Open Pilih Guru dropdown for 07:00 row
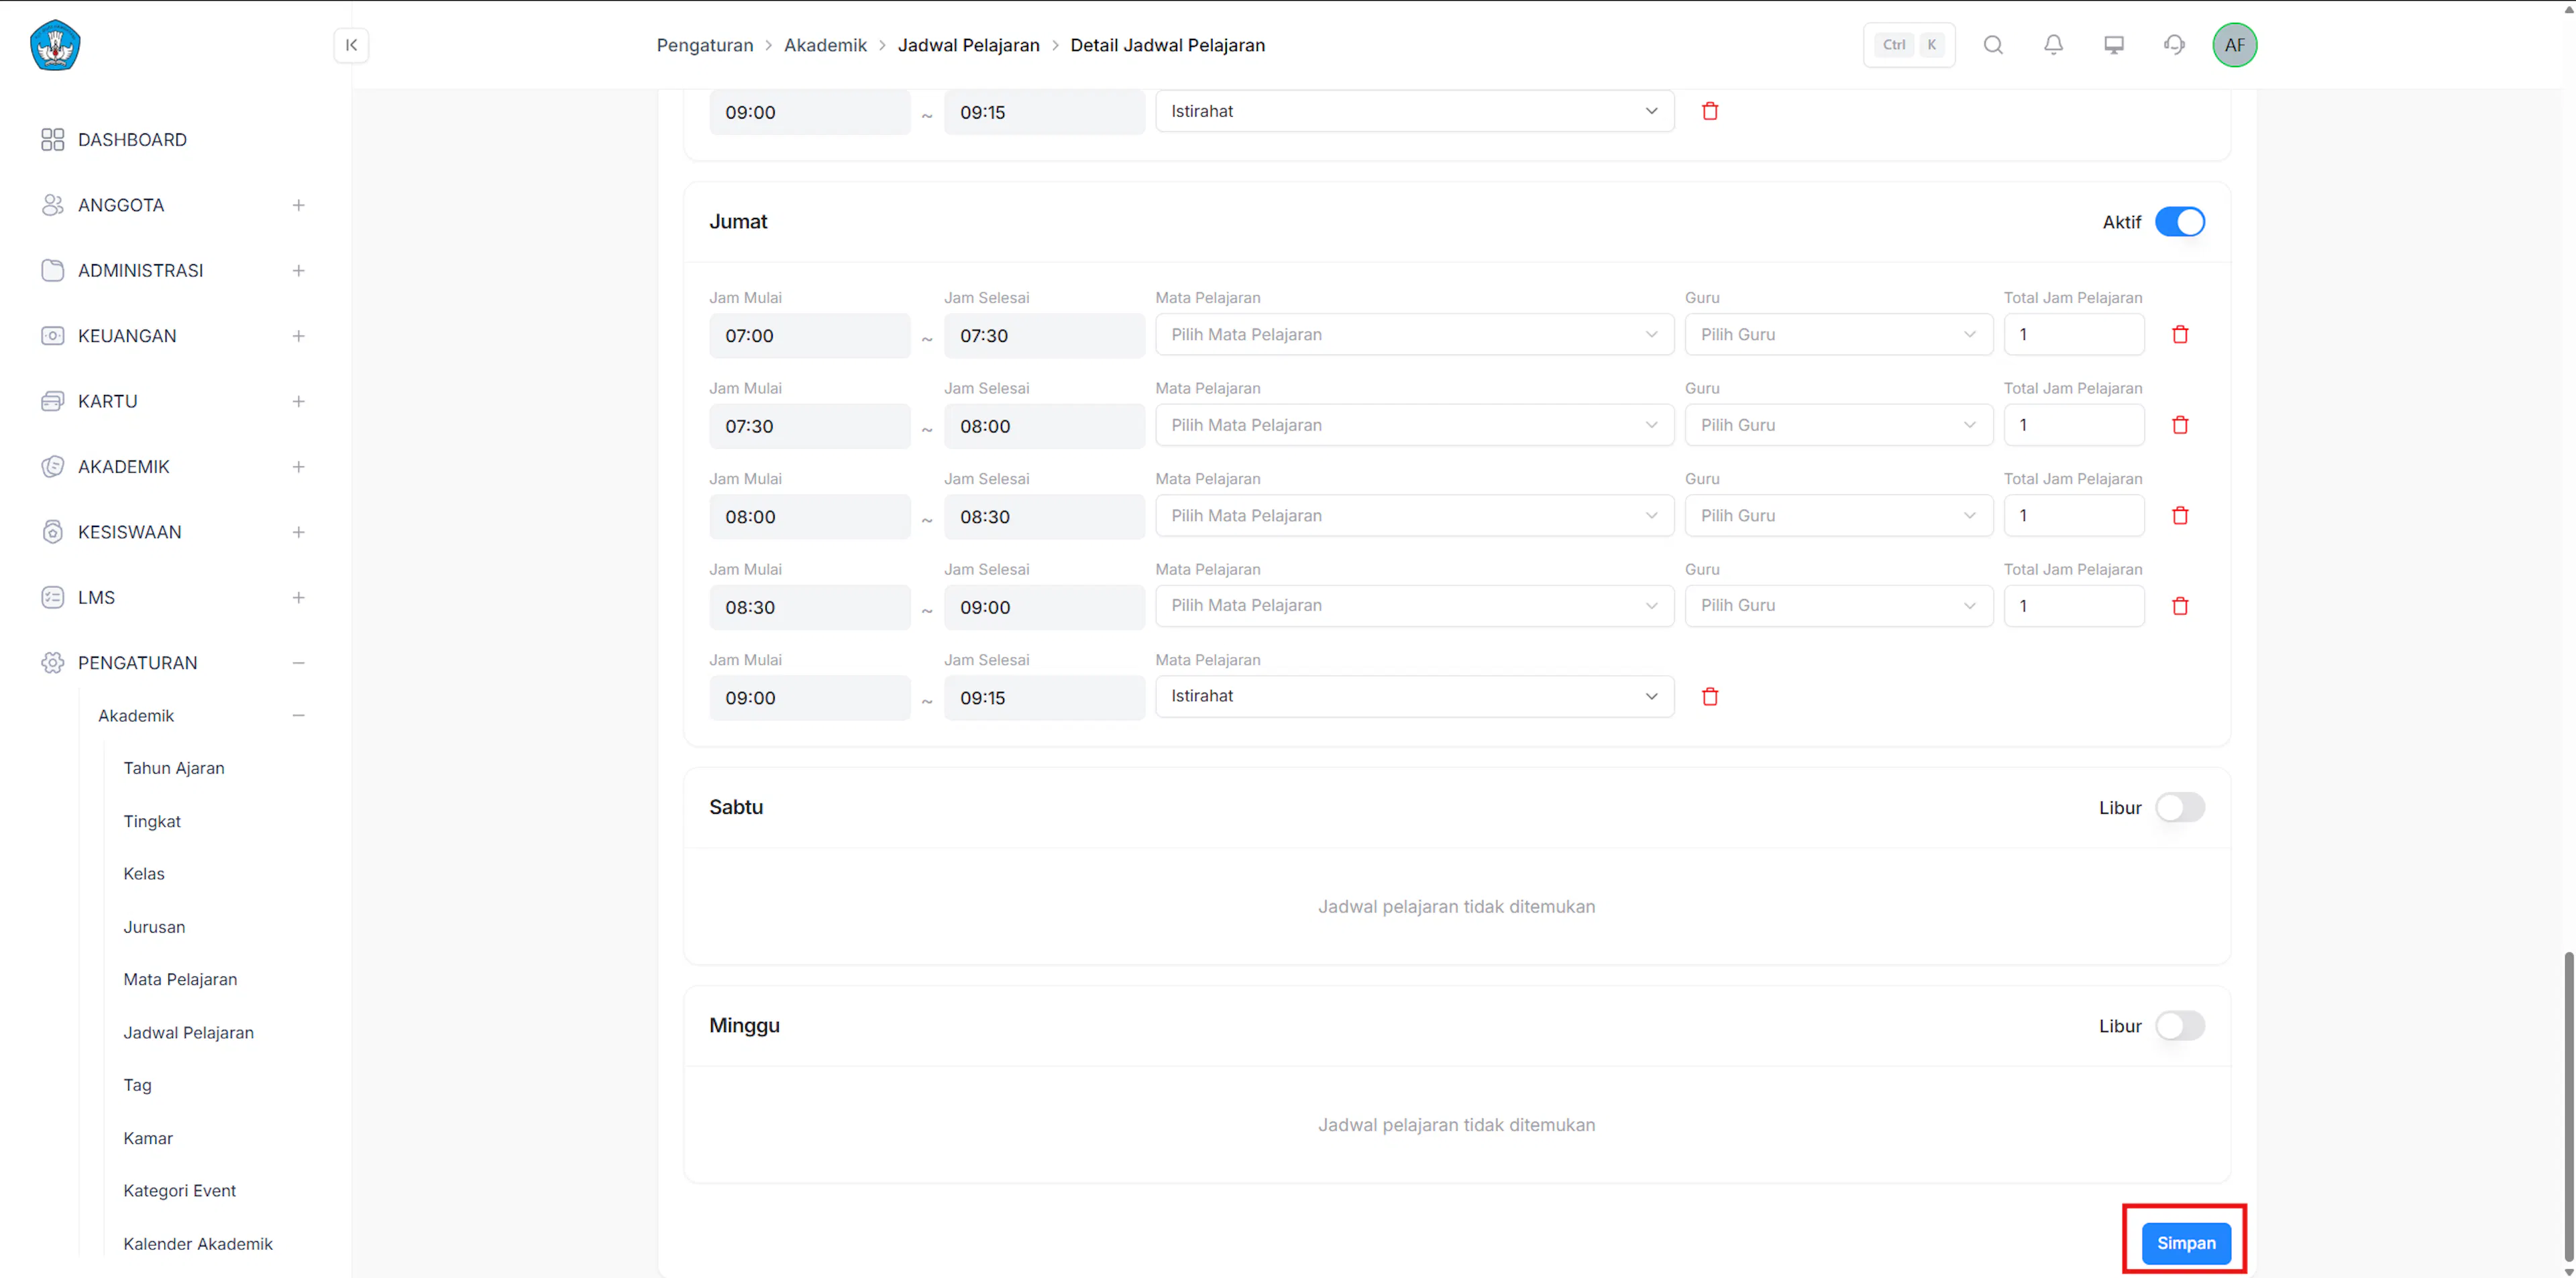Image resolution: width=2576 pixels, height=1278 pixels. tap(1838, 335)
